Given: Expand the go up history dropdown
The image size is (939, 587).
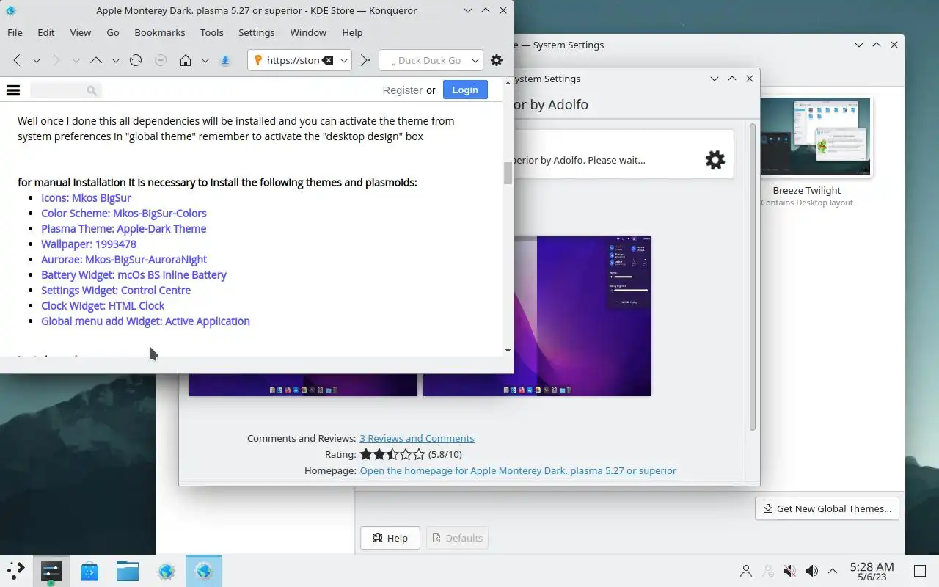Looking at the screenshot, I should (115, 60).
